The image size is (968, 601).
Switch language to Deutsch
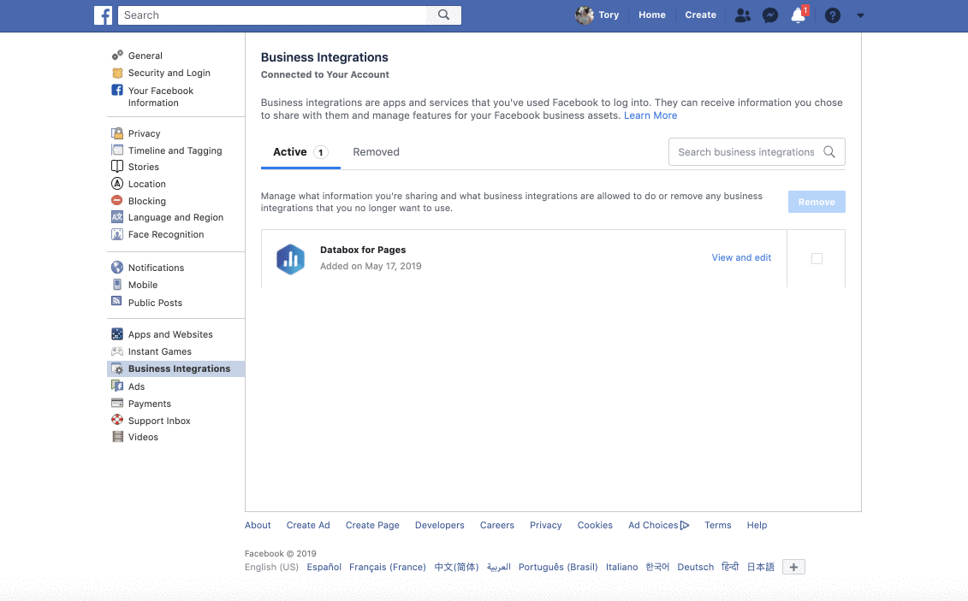coord(695,567)
